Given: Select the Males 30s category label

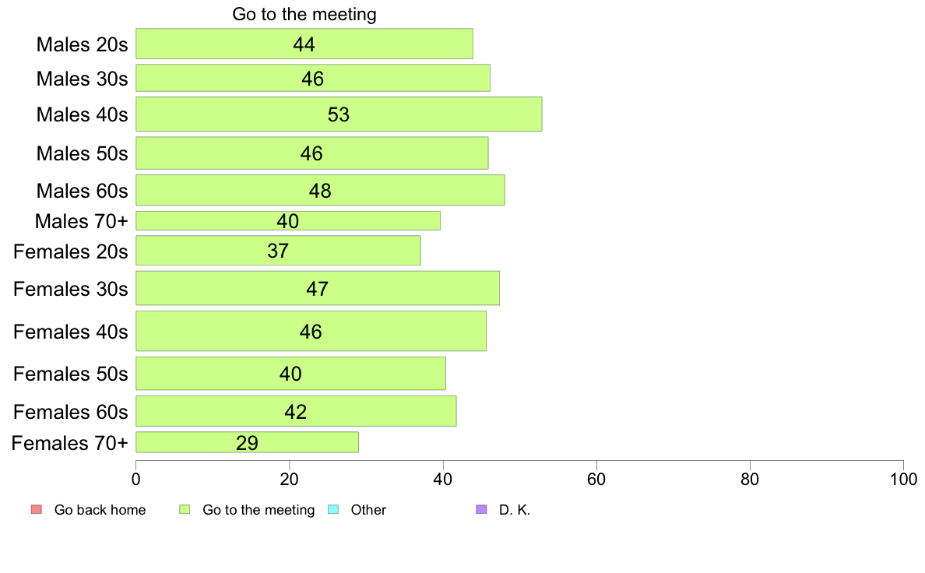Looking at the screenshot, I should click(82, 79).
